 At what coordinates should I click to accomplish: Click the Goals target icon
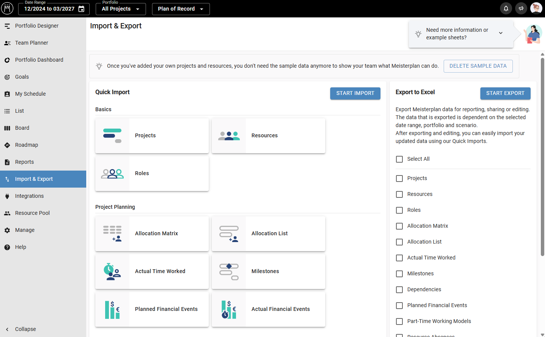click(7, 77)
